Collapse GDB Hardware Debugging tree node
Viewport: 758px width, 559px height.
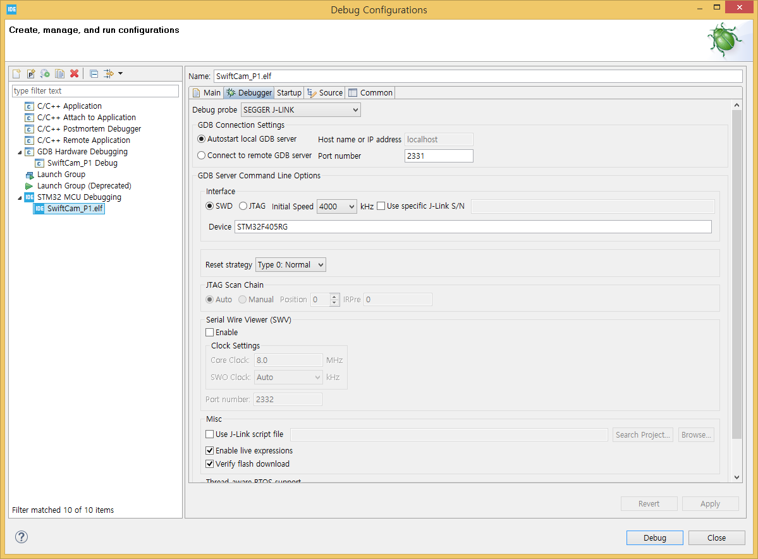pos(20,152)
